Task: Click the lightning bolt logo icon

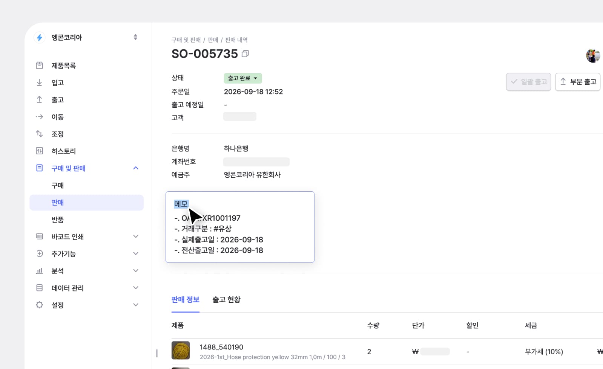Action: [x=40, y=37]
